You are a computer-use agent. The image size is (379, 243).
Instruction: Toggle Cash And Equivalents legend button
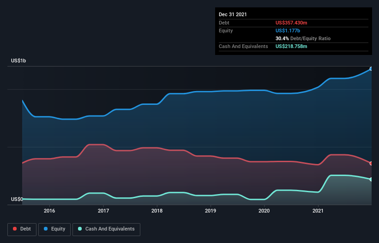coord(106,229)
